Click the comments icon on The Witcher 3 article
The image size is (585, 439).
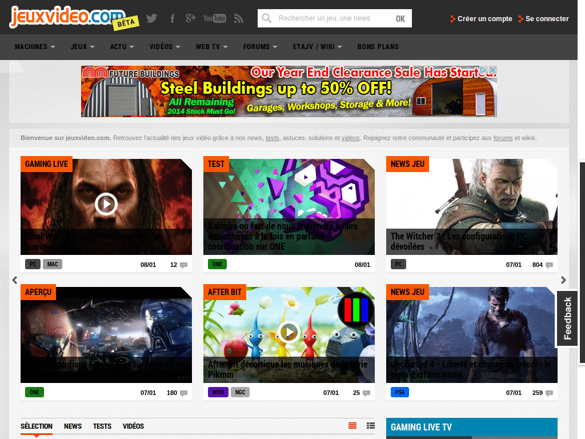[x=549, y=264]
